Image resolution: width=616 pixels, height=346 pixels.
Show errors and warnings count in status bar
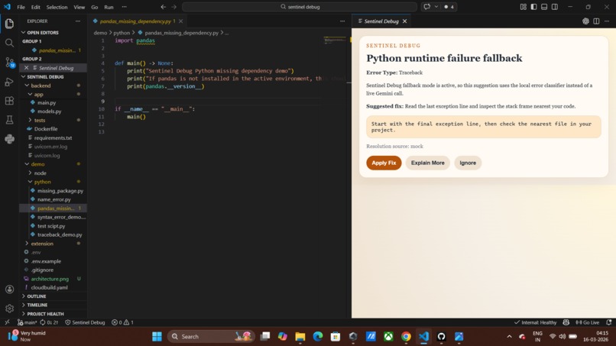pyautogui.click(x=122, y=322)
